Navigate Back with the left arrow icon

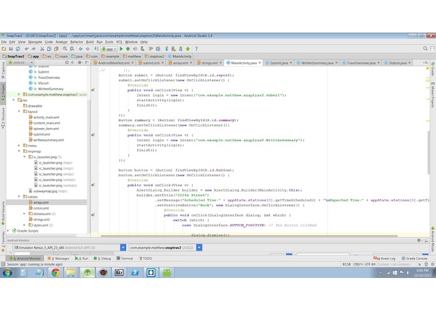click(81, 49)
